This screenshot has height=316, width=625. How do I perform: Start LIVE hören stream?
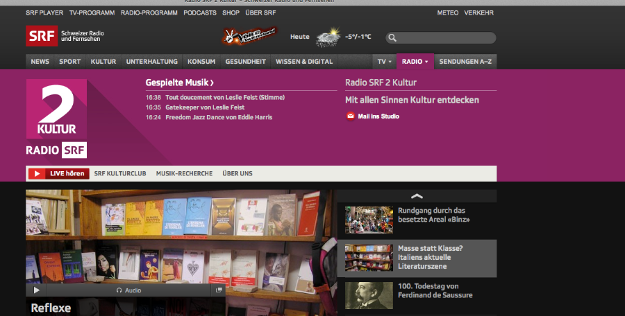[x=58, y=173]
